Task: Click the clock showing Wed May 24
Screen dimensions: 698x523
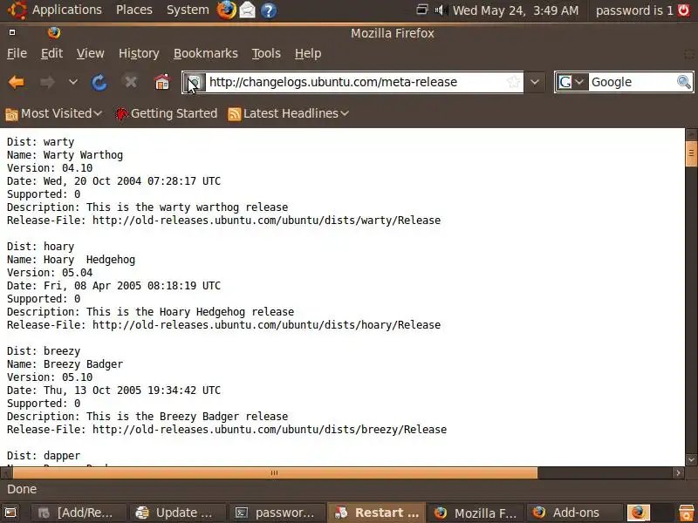Action: pyautogui.click(x=516, y=10)
